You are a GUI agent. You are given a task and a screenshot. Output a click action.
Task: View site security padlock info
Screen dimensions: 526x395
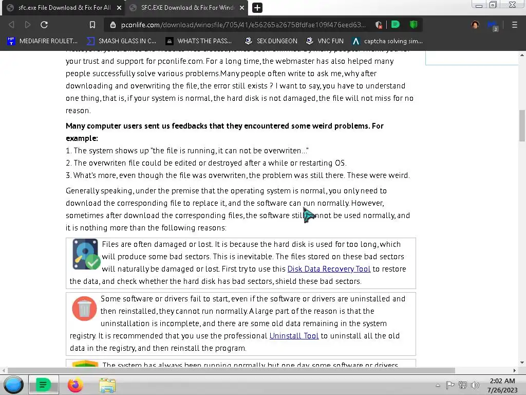(x=113, y=25)
